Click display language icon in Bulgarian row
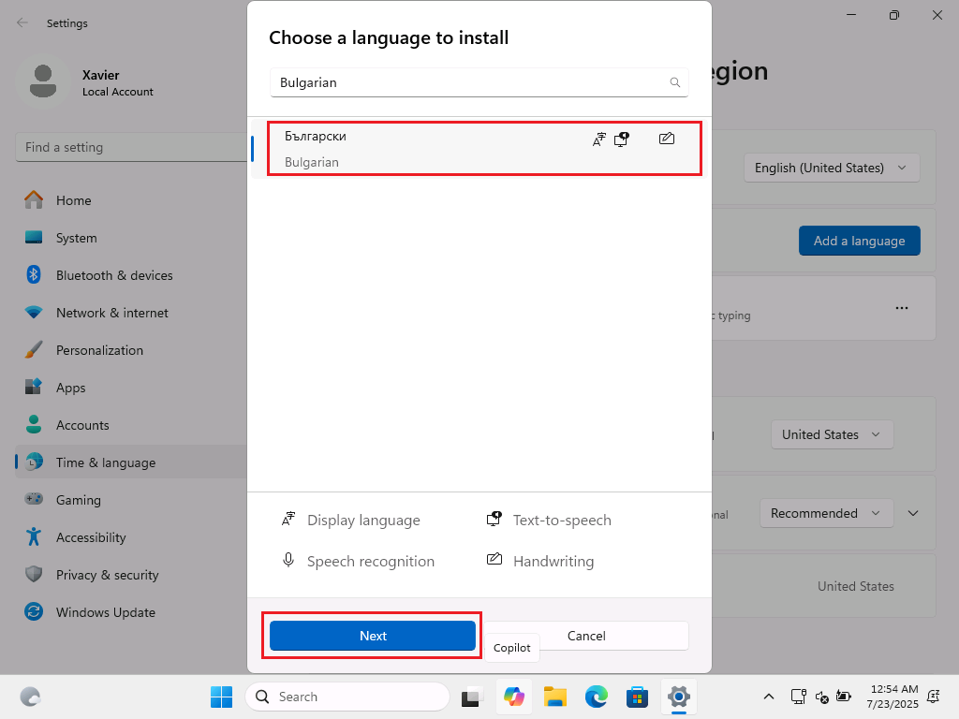Image resolution: width=959 pixels, height=719 pixels. pos(599,139)
